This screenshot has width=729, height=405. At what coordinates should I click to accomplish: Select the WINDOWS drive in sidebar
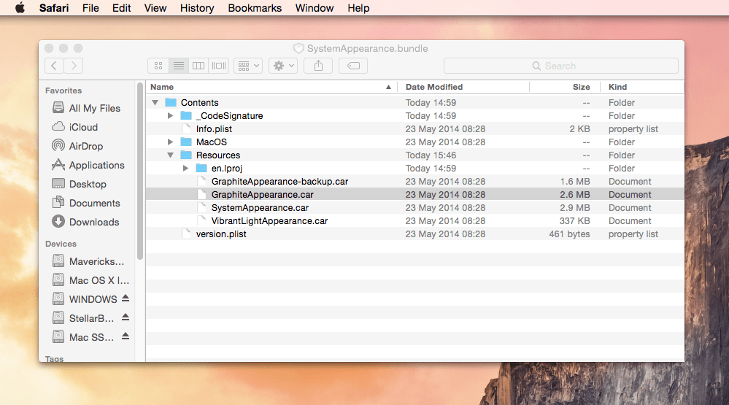coord(85,299)
